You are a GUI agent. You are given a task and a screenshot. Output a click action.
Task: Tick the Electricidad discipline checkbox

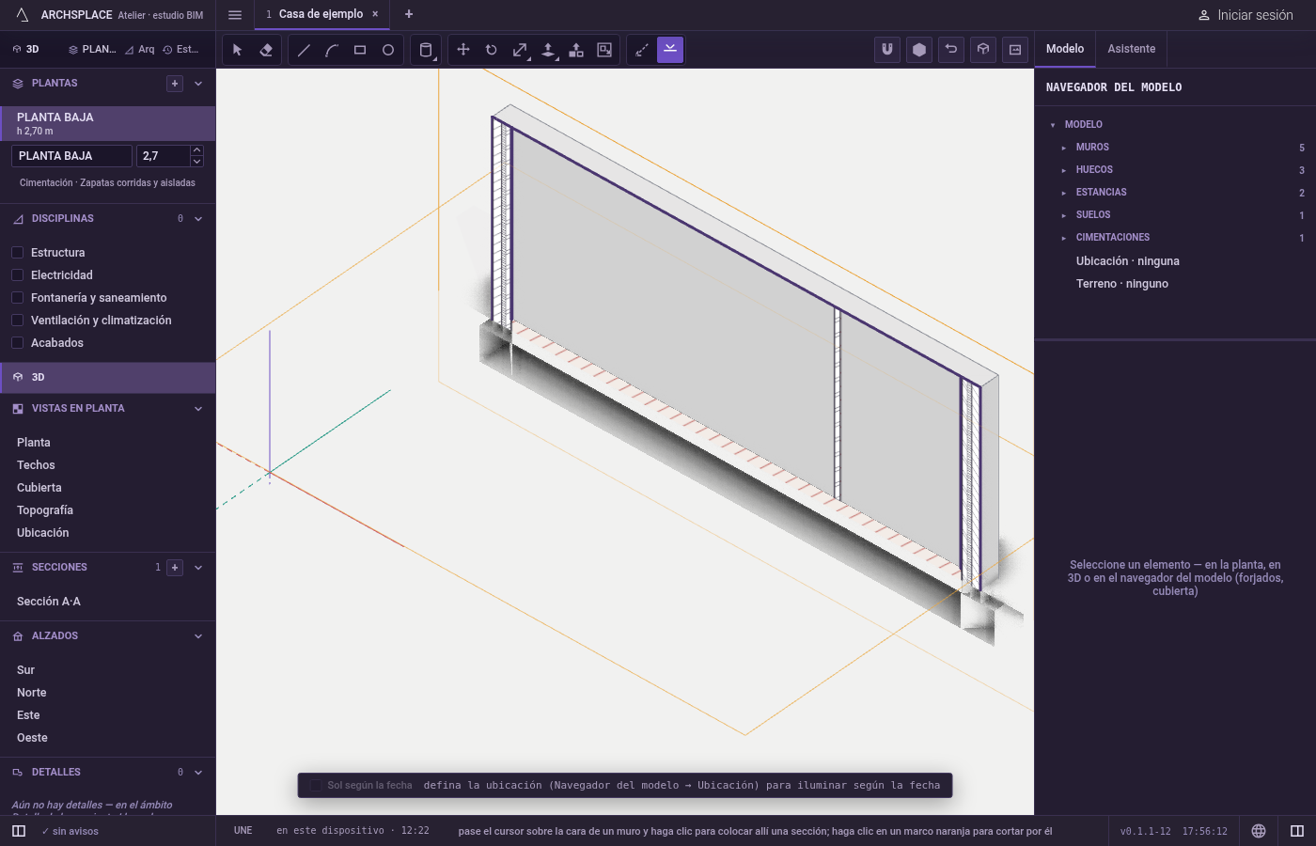point(17,275)
